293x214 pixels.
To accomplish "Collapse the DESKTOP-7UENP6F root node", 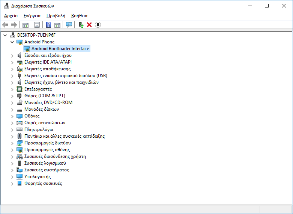I will coord(5,35).
